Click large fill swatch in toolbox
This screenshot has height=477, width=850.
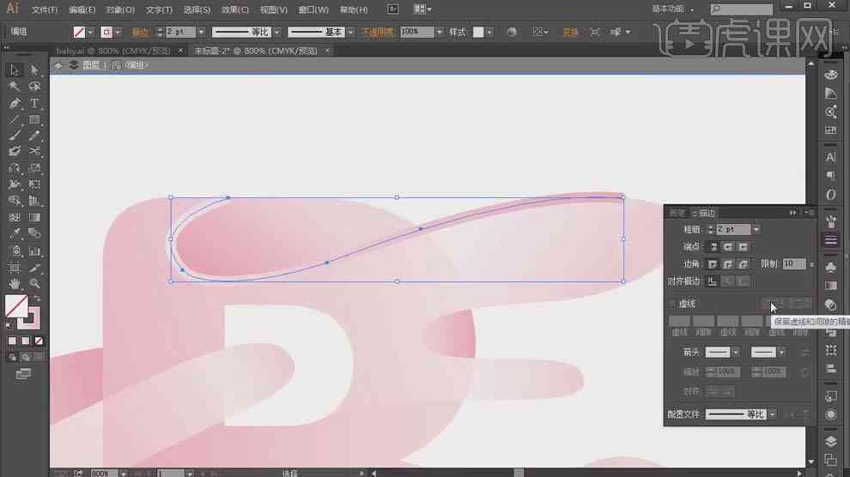pos(16,306)
